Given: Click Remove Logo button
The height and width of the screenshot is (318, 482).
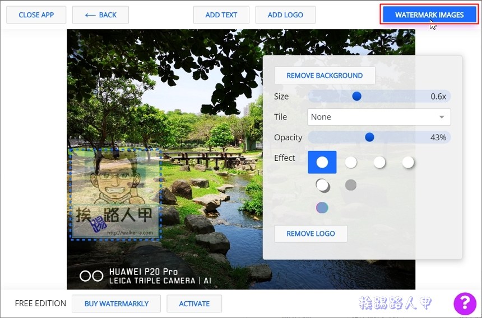Looking at the screenshot, I should coord(311,234).
